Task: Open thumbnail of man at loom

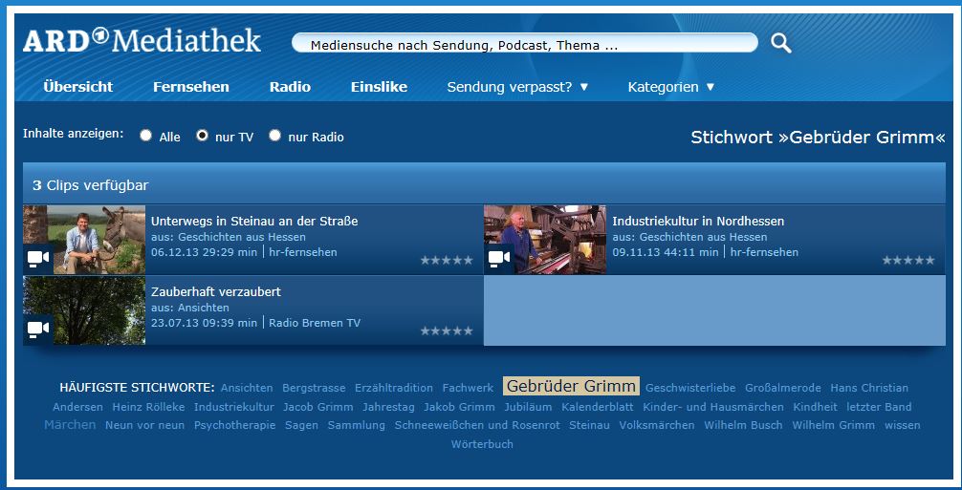Action: (545, 240)
